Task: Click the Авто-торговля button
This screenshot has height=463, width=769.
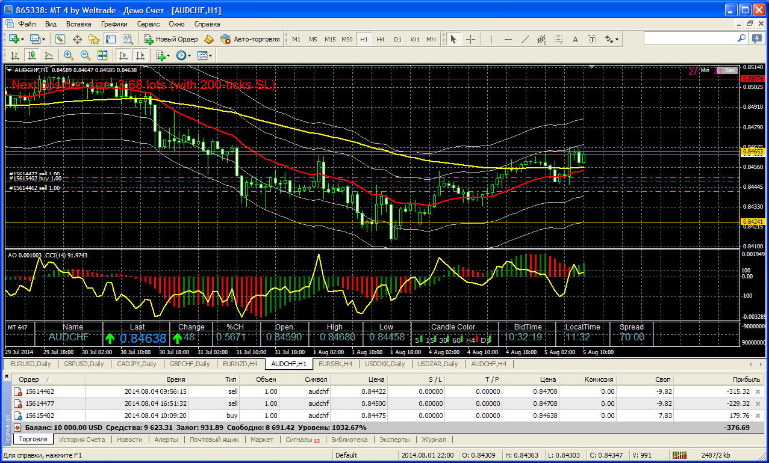Action: point(251,39)
